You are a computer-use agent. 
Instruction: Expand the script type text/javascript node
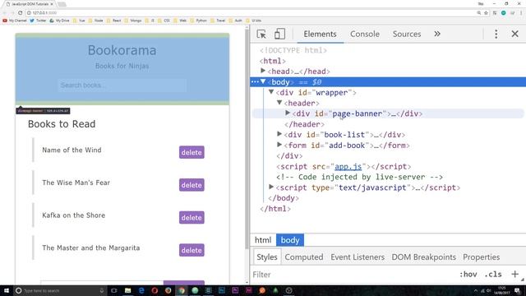click(271, 187)
